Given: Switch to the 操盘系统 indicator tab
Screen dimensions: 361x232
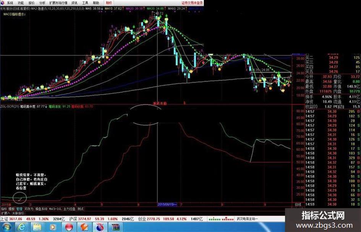Looking at the screenshot, I should (41, 209).
